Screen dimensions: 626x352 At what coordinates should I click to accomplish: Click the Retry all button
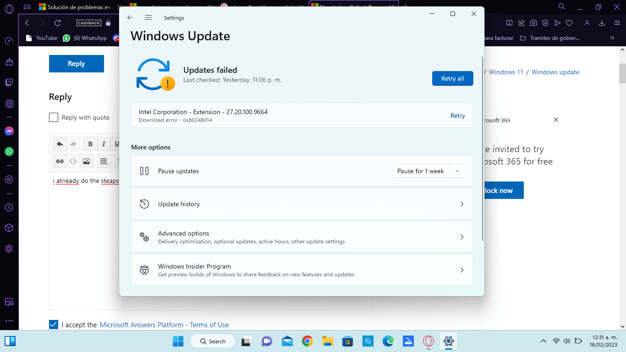coord(452,78)
